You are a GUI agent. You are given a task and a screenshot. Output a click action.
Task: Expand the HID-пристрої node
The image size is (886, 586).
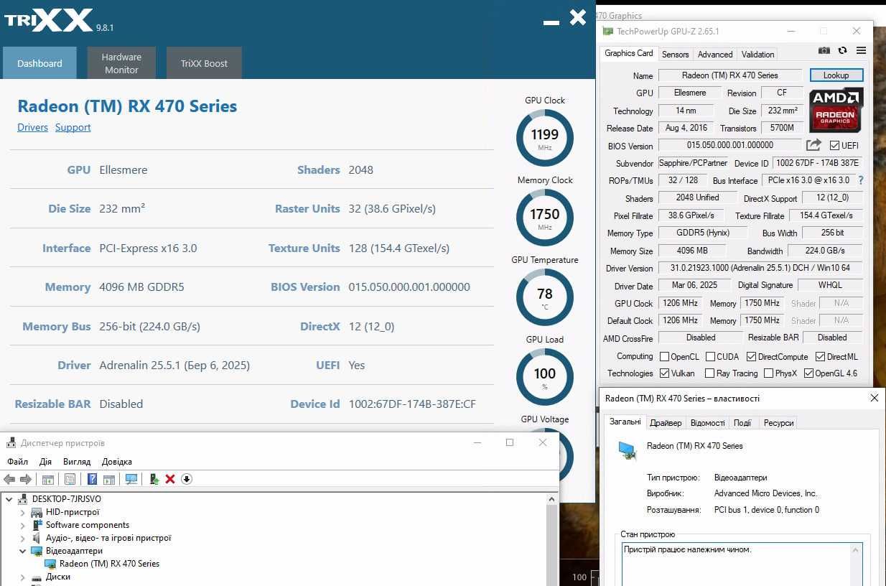[22, 513]
